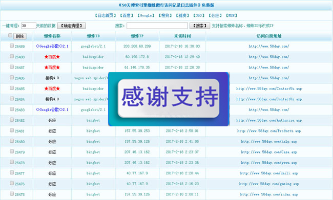Click 必应 spider name in row 26482
This screenshot has height=200, width=333.
[x=52, y=120]
